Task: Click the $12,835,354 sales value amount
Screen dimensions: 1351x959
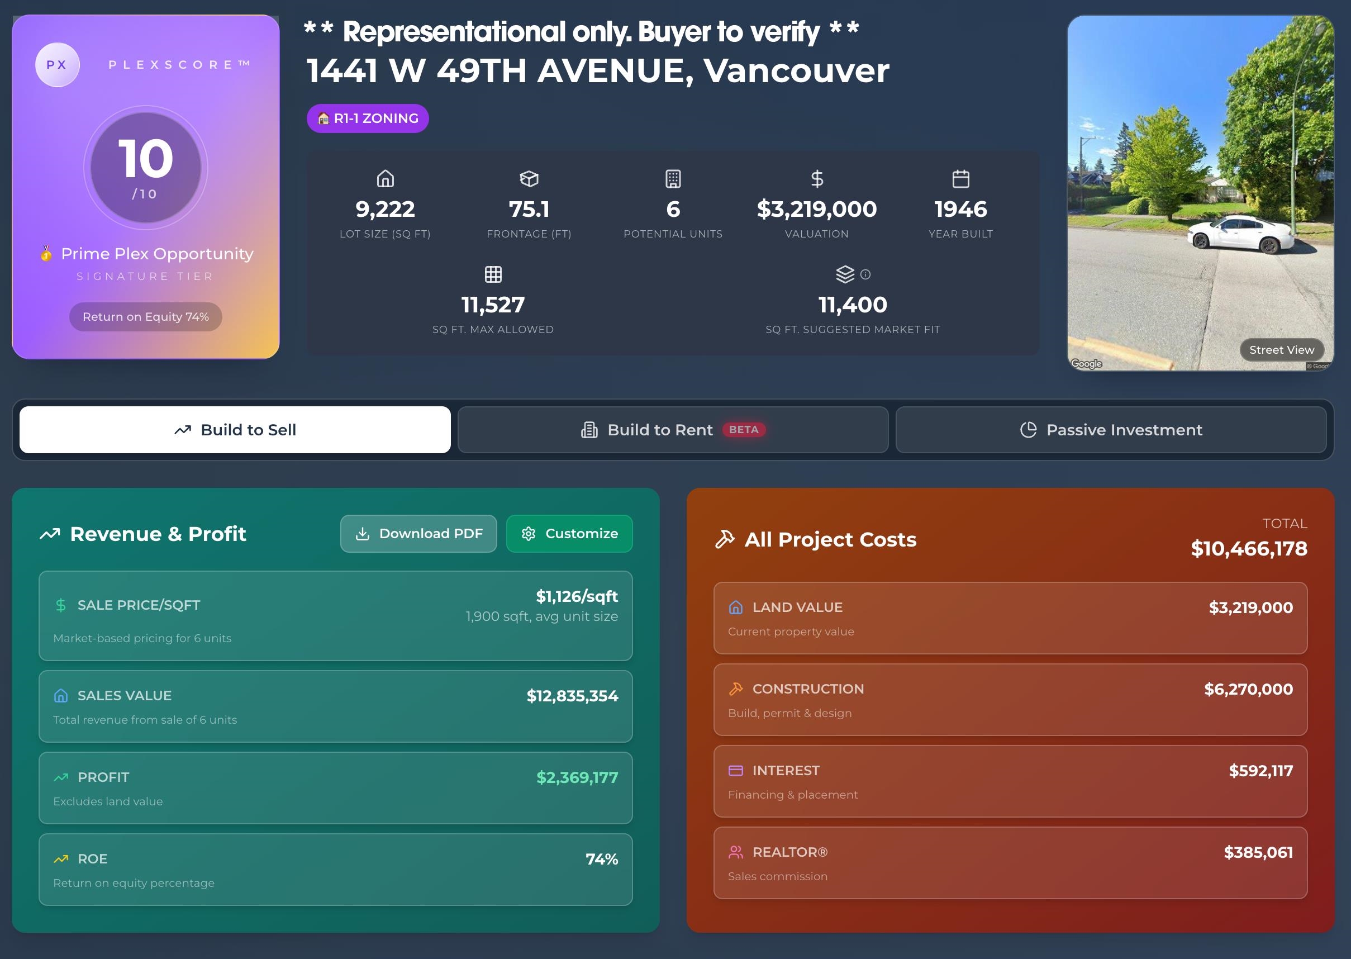Action: click(x=573, y=696)
